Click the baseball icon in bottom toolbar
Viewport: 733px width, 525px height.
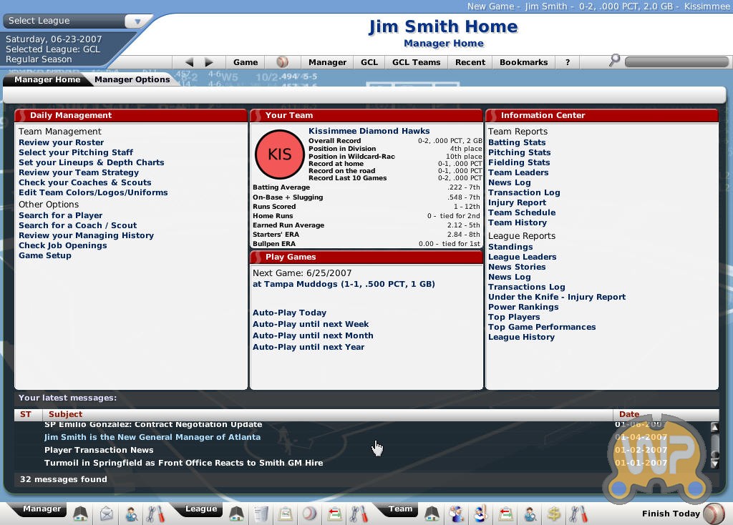[309, 514]
